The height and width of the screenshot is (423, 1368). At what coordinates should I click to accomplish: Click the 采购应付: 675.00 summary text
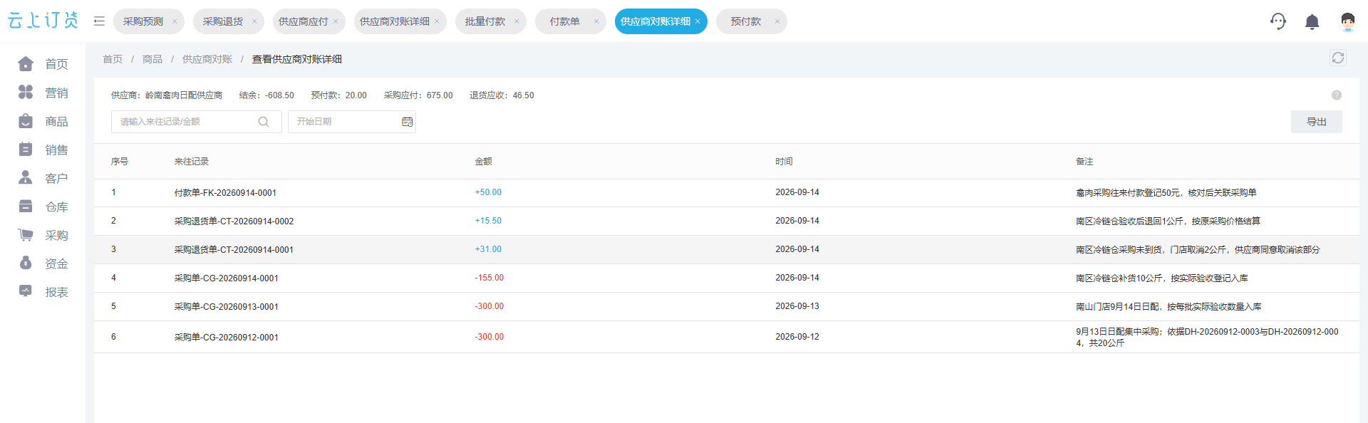[418, 95]
